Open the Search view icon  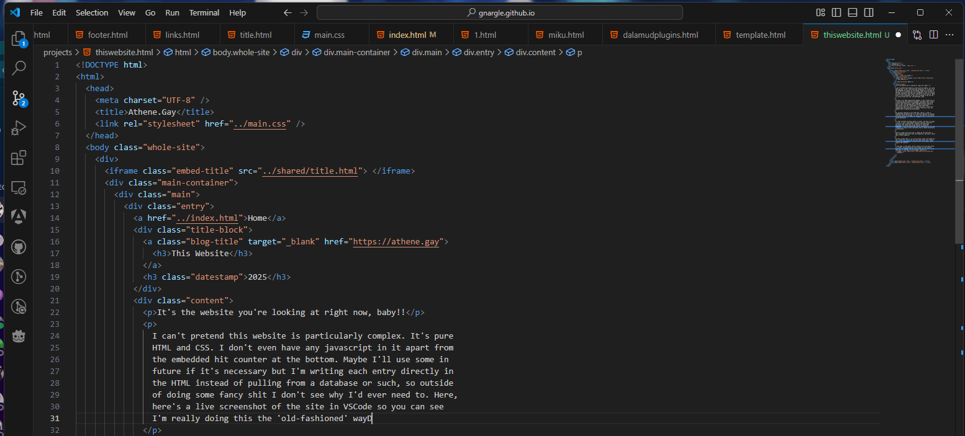coord(19,68)
